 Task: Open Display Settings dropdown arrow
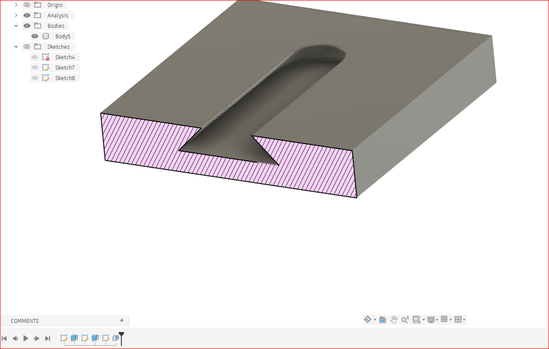[x=437, y=319]
